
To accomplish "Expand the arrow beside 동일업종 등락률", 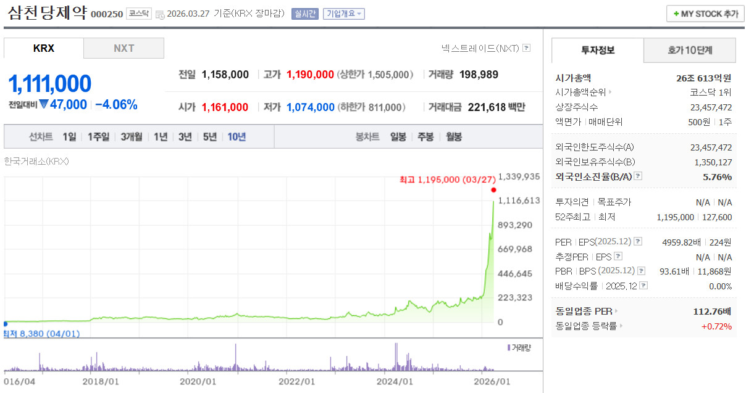I will point(621,326).
